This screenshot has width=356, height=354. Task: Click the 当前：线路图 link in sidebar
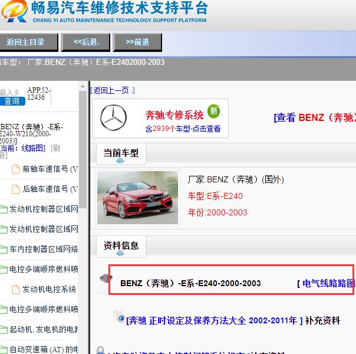point(23,148)
